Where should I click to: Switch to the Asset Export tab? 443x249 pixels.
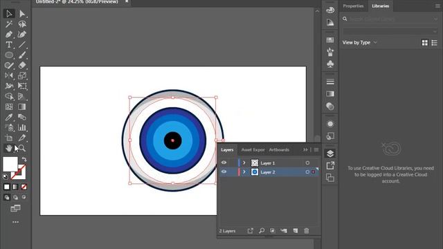click(x=253, y=150)
